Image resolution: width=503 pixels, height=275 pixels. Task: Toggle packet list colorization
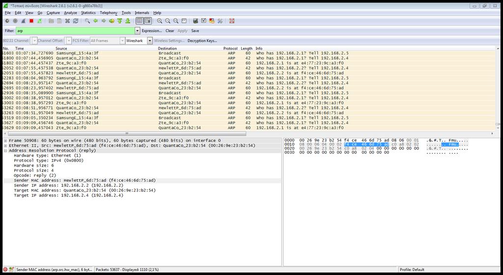coord(140,21)
